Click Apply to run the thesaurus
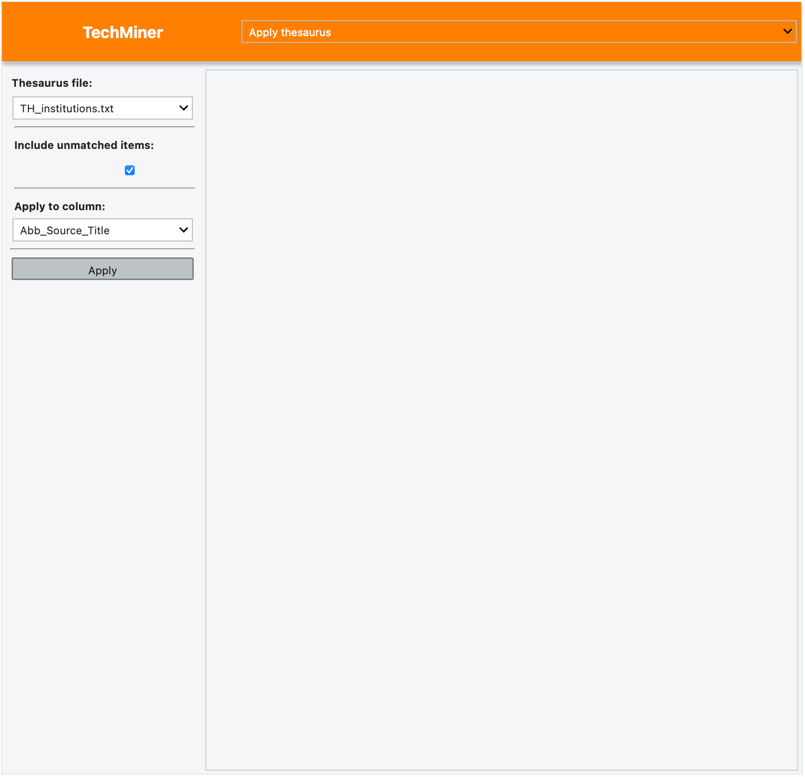 pyautogui.click(x=102, y=269)
